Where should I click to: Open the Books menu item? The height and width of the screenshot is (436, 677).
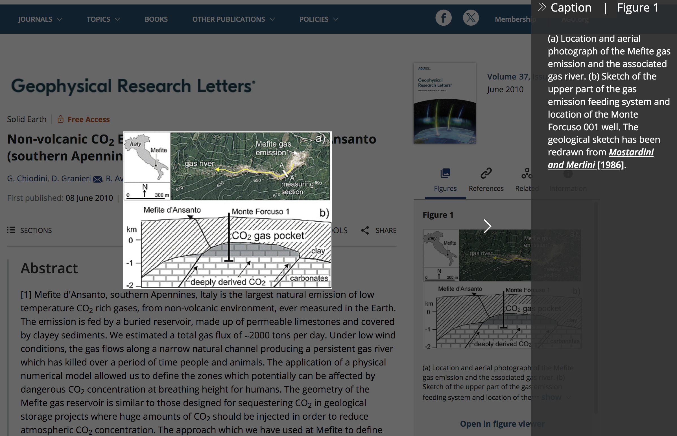[x=156, y=19]
